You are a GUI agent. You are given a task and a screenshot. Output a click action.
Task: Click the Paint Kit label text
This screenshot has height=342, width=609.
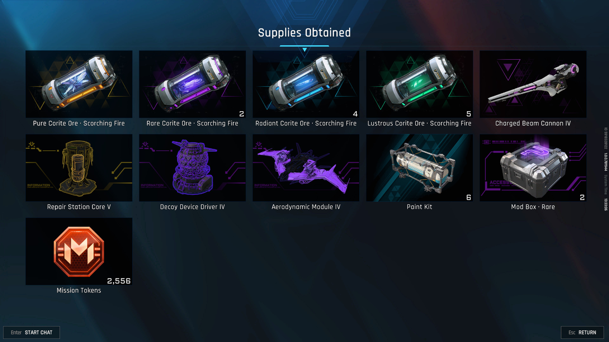[x=419, y=207]
